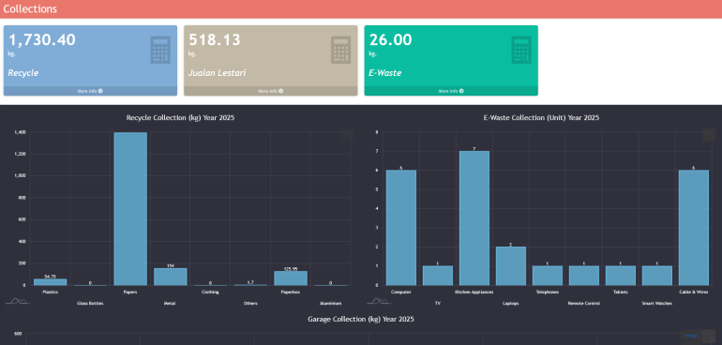Click the 'Aluminium' axis label
The image size is (722, 345).
pyautogui.click(x=331, y=304)
